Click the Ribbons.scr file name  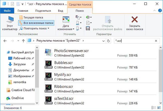coord(63,87)
